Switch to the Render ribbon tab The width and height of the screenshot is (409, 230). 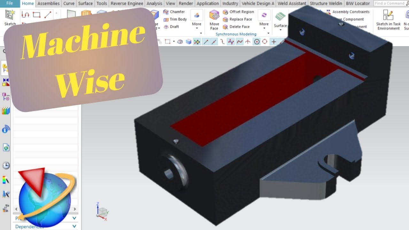tap(186, 4)
